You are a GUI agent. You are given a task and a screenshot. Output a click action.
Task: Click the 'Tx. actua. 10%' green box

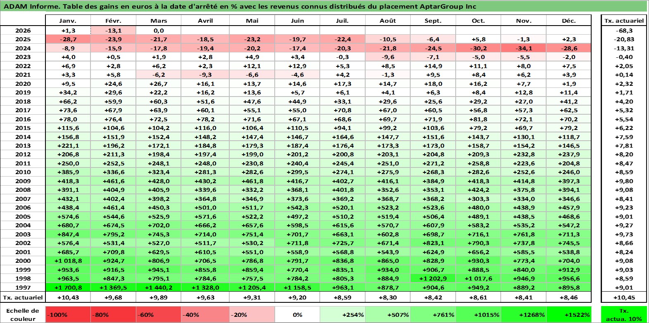[x=624, y=314]
